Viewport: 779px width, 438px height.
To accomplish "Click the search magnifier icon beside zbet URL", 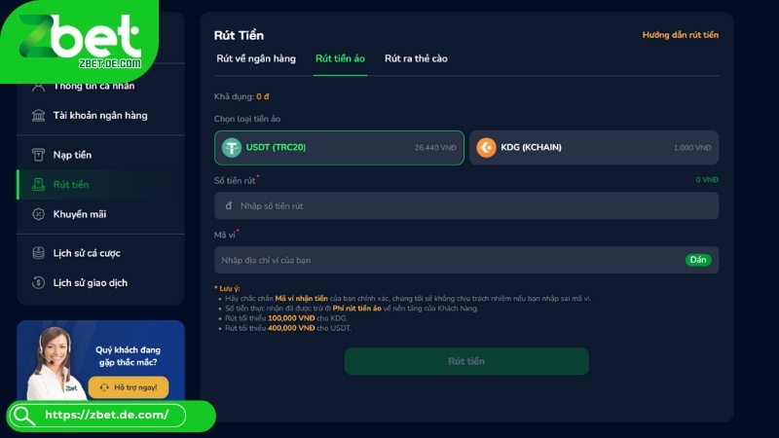I will pos(23,416).
